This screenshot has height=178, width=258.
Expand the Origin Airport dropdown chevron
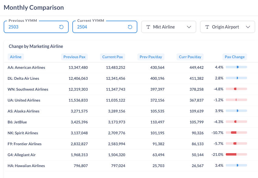click(x=248, y=27)
